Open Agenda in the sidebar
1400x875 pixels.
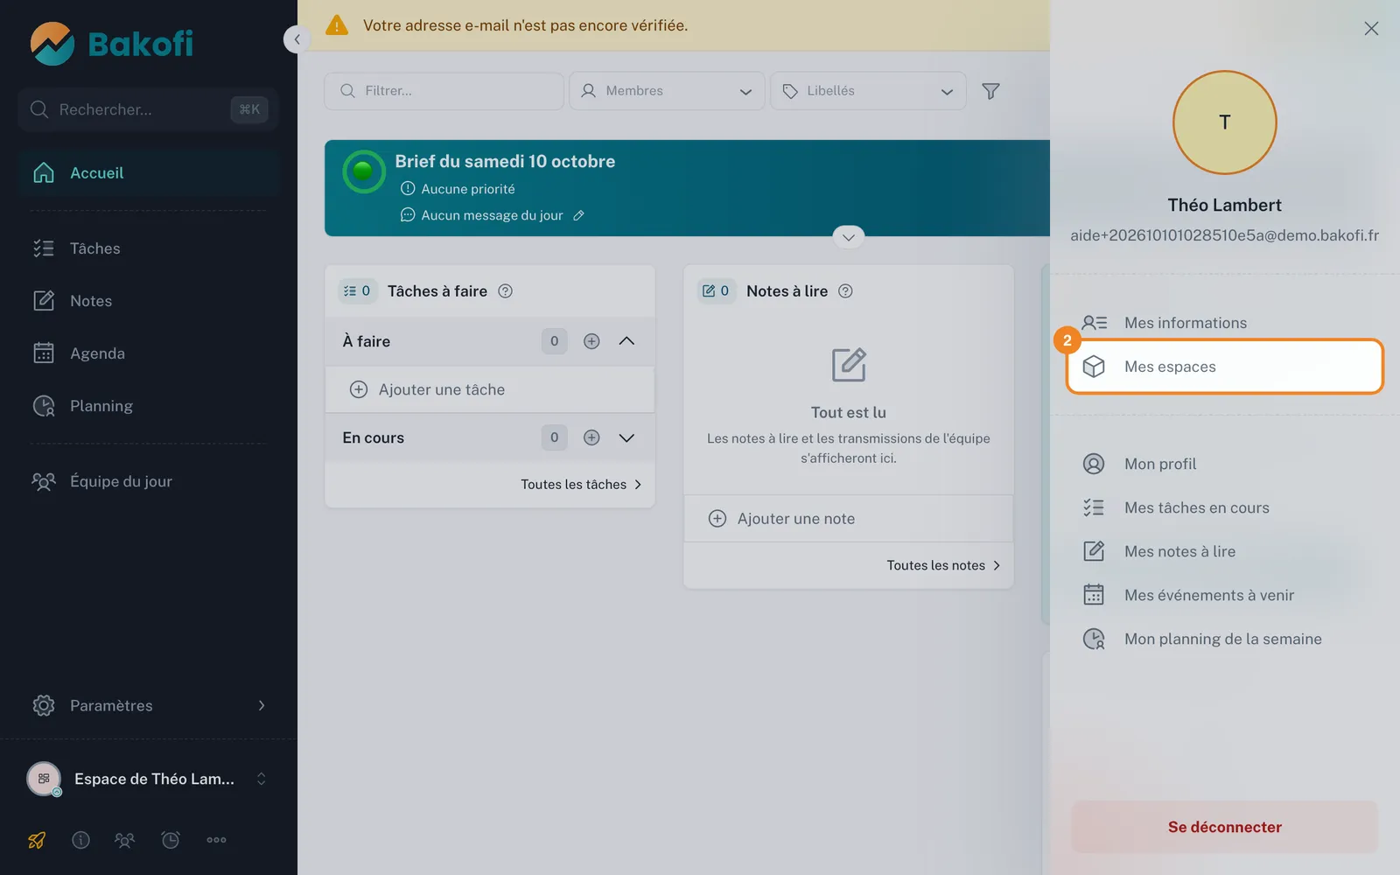pos(148,353)
